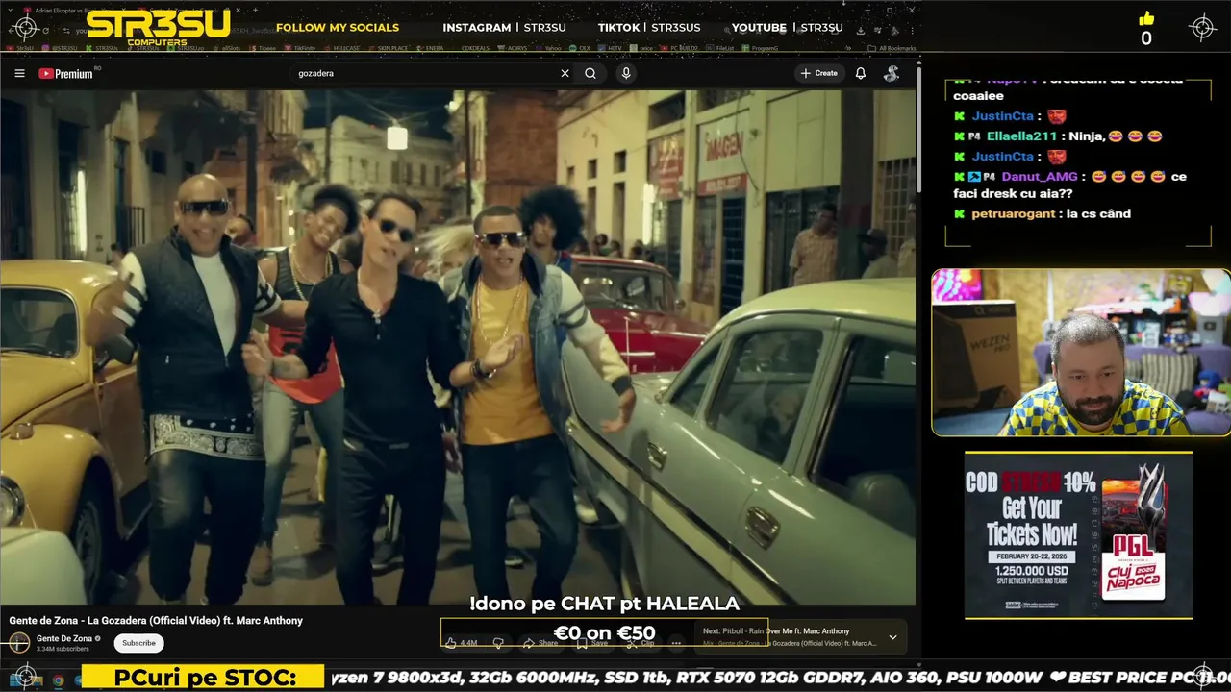This screenshot has width=1231, height=692.
Task: Select 'Next: Pitbull - Rain Over Me' text
Action: (x=776, y=631)
